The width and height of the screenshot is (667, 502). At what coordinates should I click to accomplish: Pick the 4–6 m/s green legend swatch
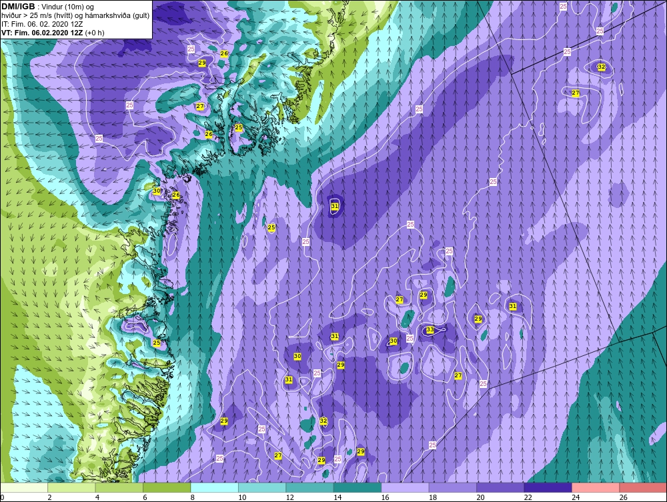pos(119,487)
